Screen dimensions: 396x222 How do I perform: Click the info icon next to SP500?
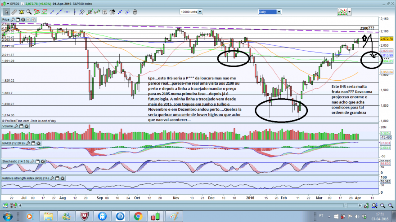(22, 4)
